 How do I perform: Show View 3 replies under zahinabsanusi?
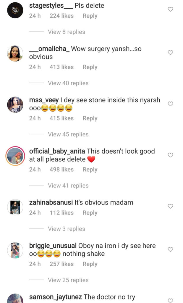(67, 229)
